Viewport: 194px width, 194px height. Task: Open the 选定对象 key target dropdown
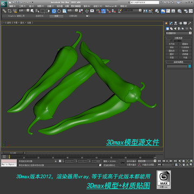coord(147,161)
